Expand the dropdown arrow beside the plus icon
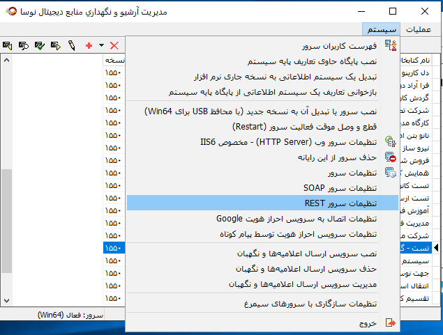443x335 pixels. click(x=101, y=45)
